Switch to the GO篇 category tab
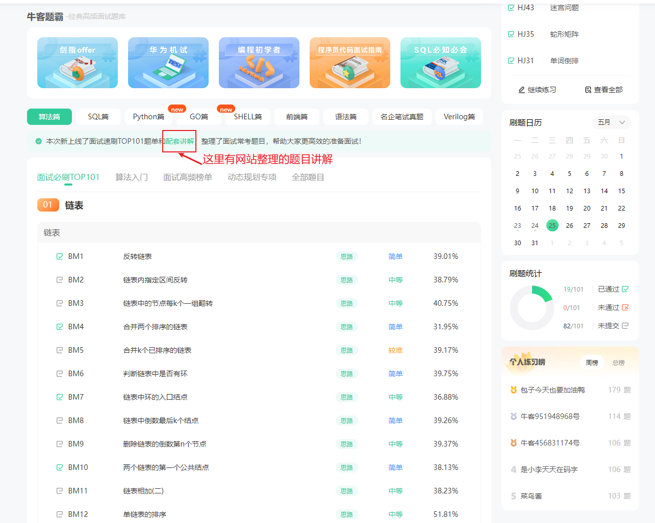Image resolution: width=655 pixels, height=523 pixels. (198, 117)
